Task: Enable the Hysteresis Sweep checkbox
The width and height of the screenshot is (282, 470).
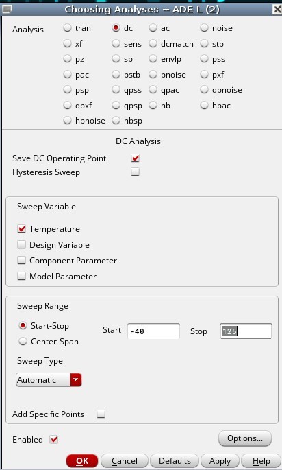Action: click(135, 172)
